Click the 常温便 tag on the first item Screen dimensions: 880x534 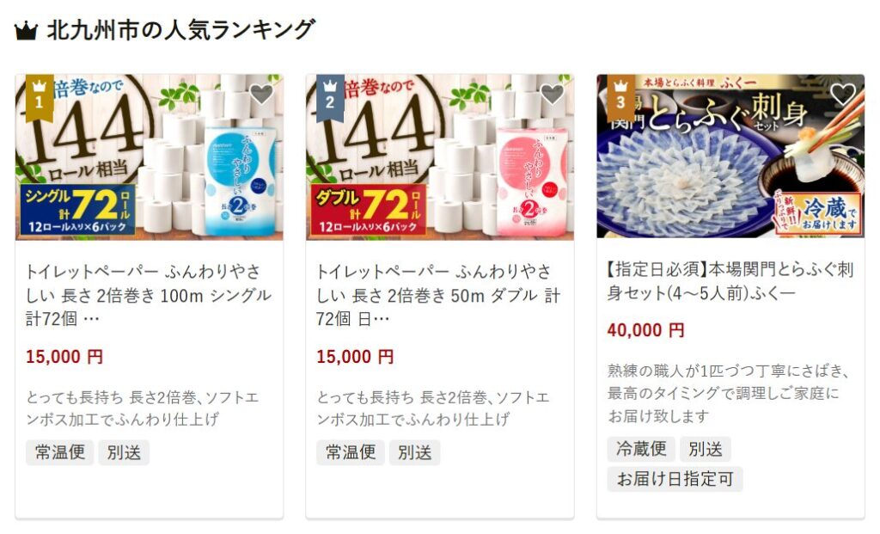click(x=60, y=452)
